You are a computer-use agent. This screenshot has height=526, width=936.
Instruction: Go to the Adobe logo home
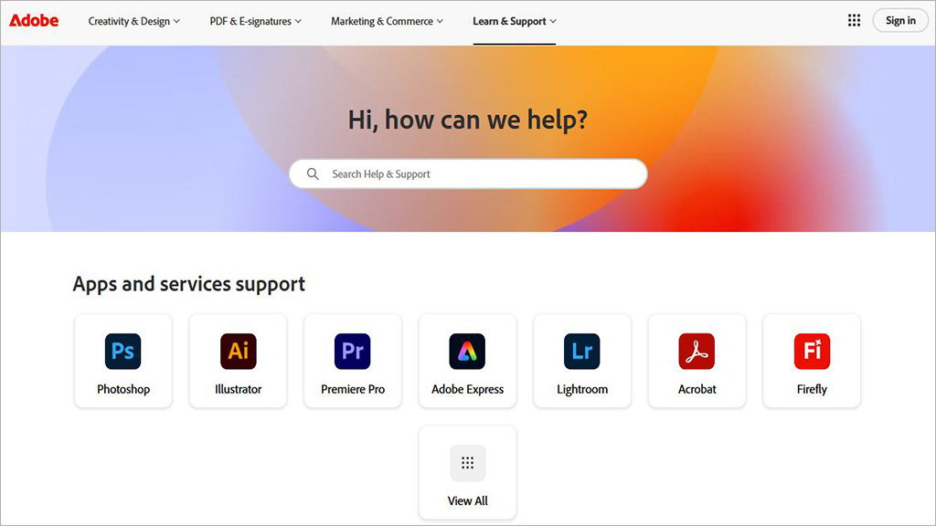[x=34, y=21]
